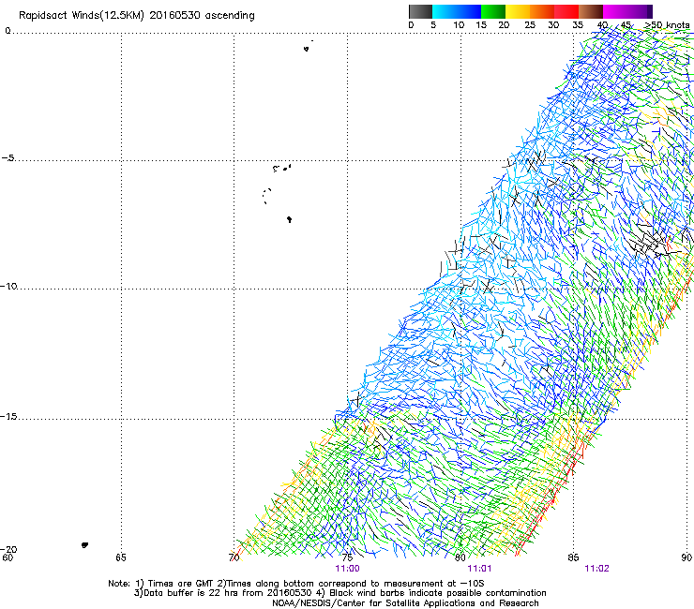694x609 pixels.
Task: Click the latitude label -10
Action: [8, 286]
